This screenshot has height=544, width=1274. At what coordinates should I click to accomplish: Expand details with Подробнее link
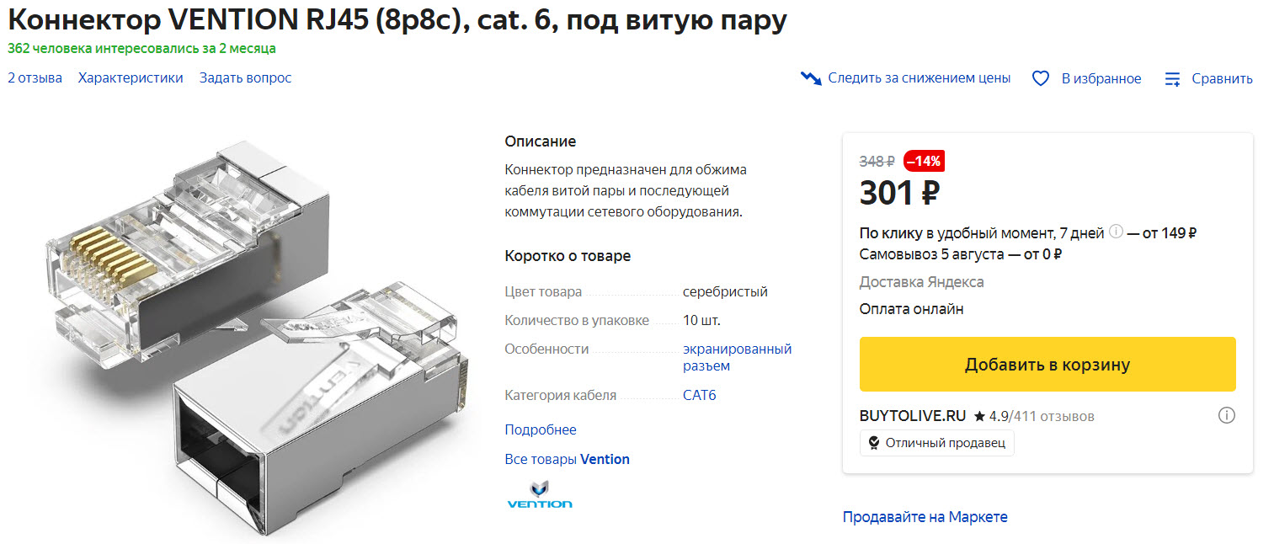pyautogui.click(x=541, y=429)
